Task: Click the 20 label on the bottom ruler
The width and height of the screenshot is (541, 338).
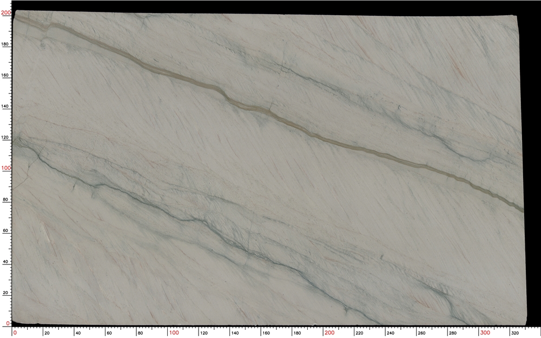Action: click(x=48, y=334)
